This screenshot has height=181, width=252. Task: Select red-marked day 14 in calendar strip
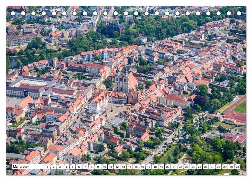[129, 167]
